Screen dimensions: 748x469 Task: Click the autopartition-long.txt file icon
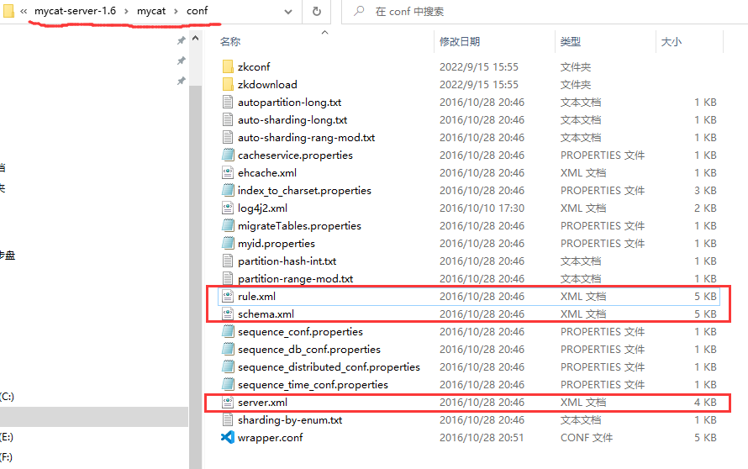pyautogui.click(x=227, y=102)
